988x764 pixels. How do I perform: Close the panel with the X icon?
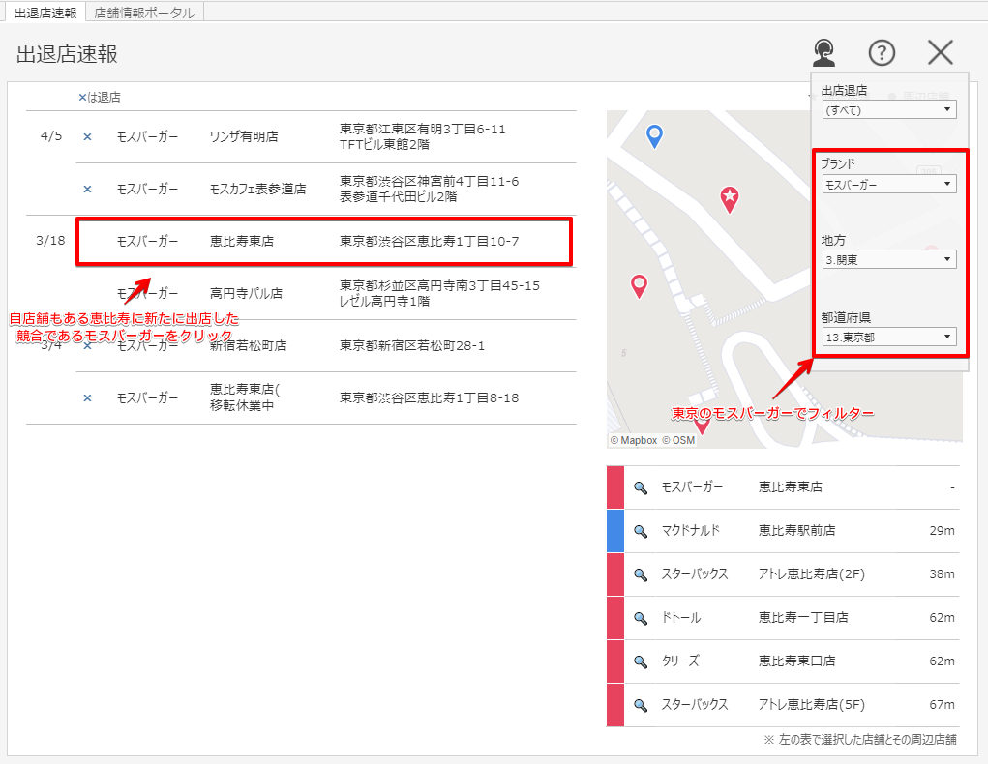click(x=941, y=52)
